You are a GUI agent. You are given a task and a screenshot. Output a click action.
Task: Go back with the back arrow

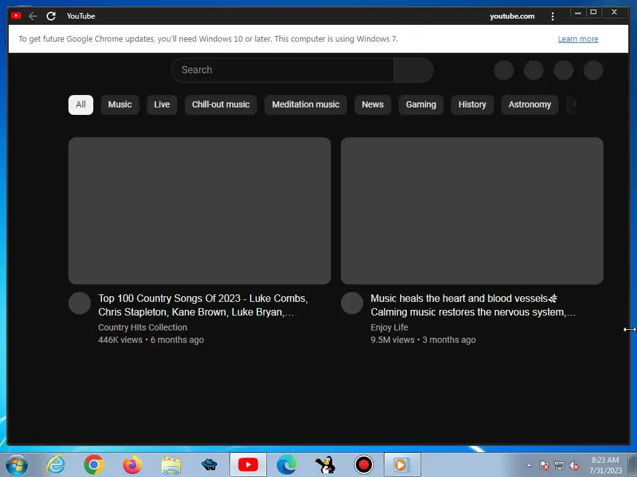33,16
